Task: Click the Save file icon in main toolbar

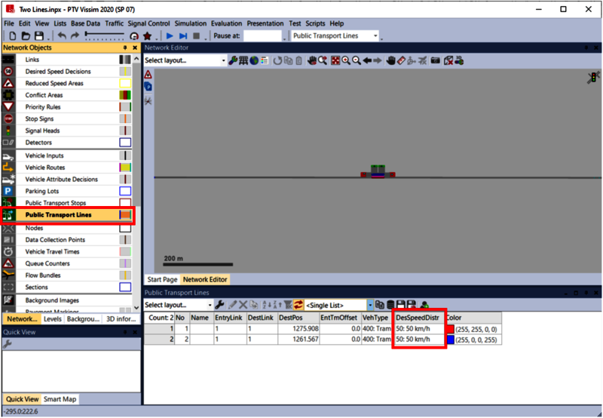Action: [38, 35]
